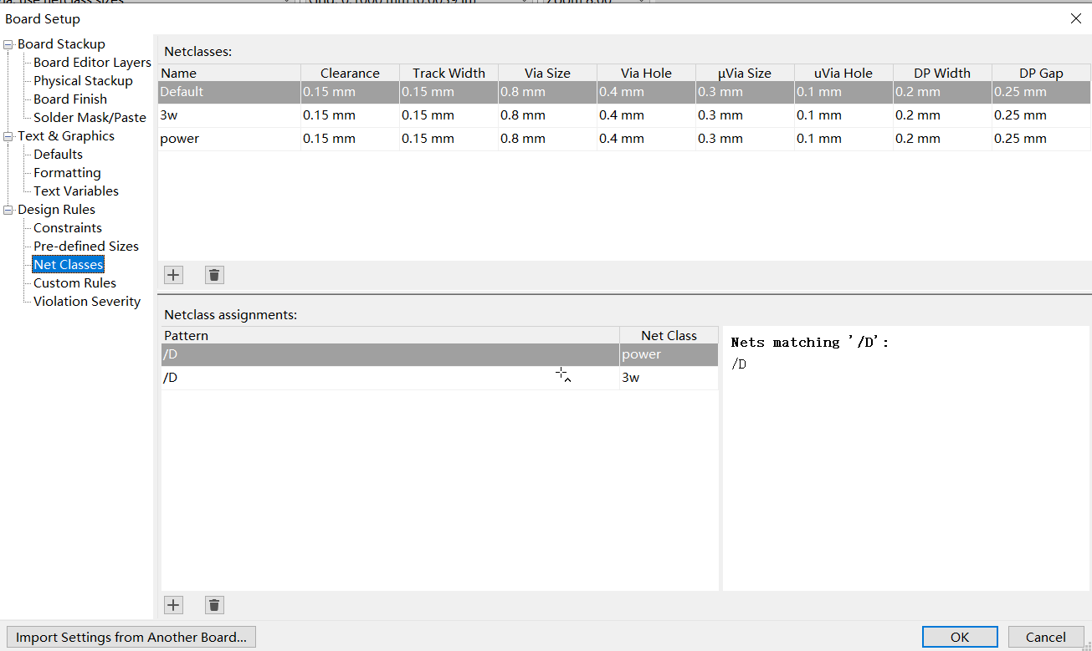Click the Clearance column header
Viewport: 1092px width, 651px height.
pos(350,73)
